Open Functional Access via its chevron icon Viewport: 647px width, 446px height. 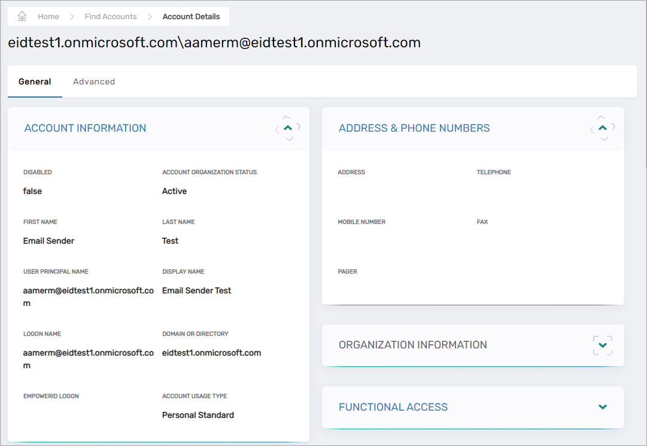602,407
